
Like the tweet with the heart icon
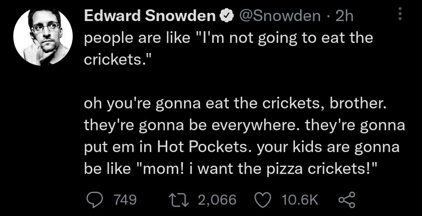point(263,200)
